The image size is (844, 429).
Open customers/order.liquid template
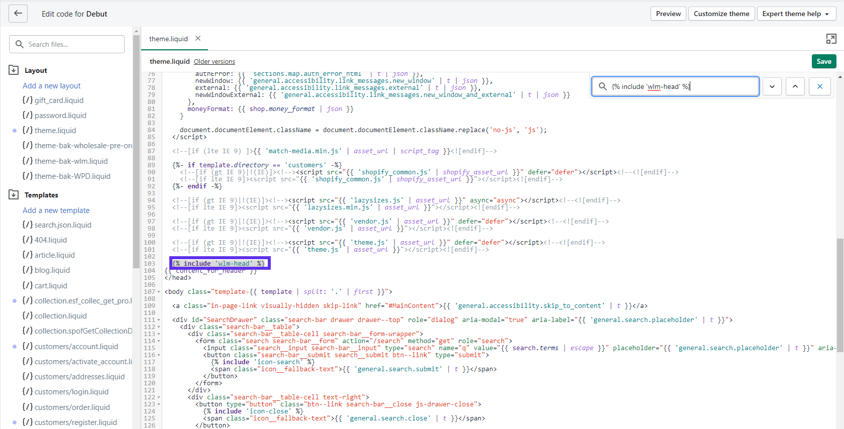(x=66, y=407)
